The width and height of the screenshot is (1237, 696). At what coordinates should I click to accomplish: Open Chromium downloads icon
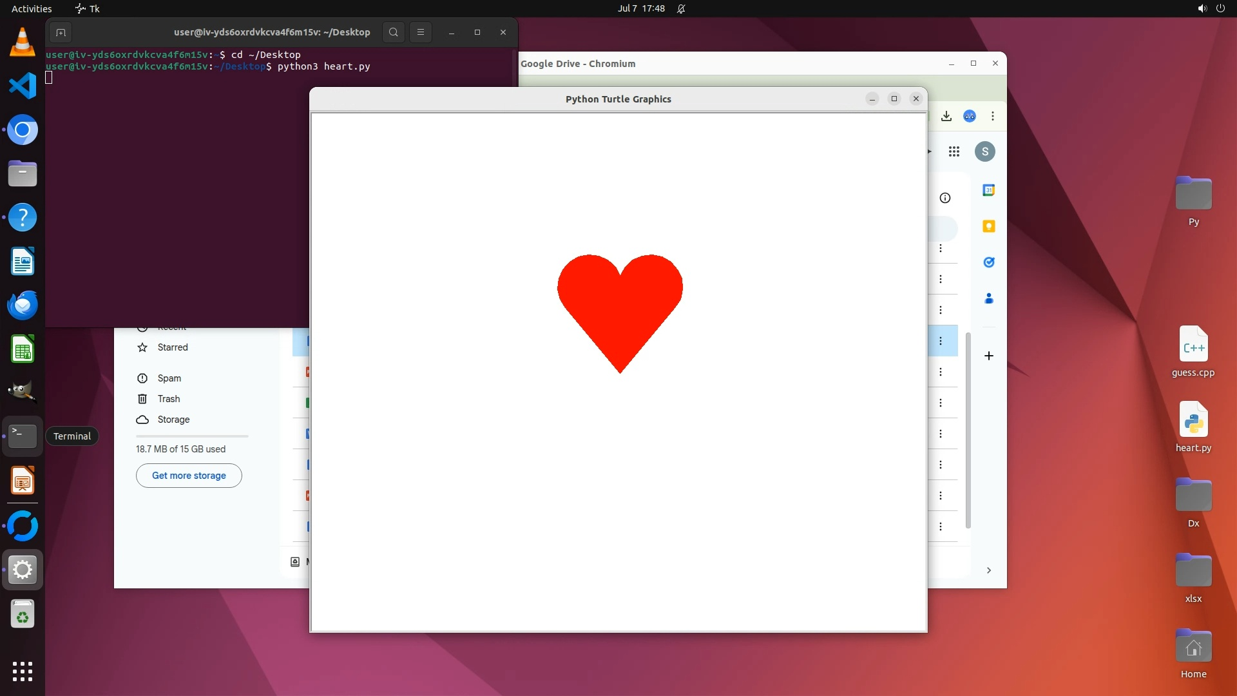[946, 116]
